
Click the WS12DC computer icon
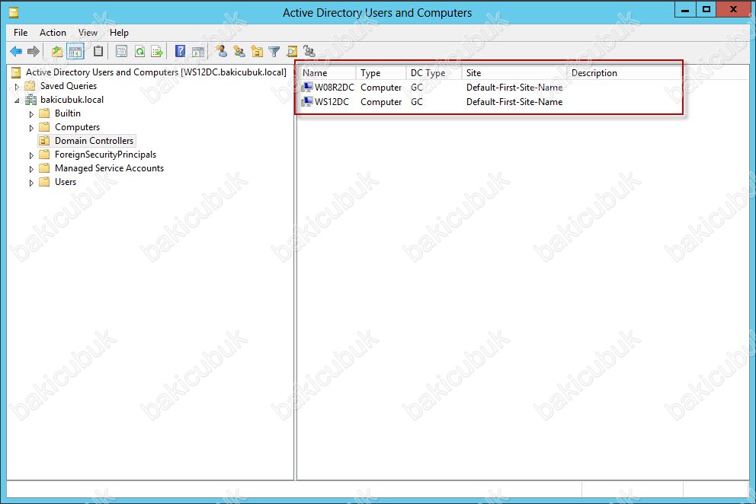pos(306,102)
